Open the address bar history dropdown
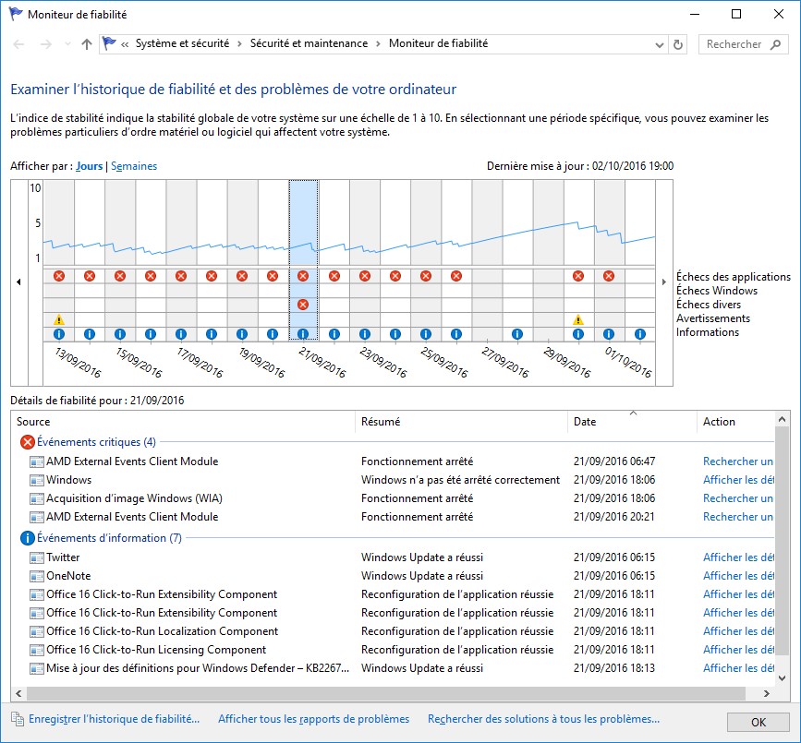Screen dimensions: 801x743 click(659, 44)
